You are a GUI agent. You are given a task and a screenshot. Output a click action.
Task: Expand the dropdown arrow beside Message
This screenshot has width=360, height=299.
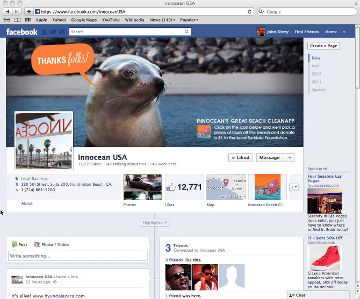[x=290, y=157]
